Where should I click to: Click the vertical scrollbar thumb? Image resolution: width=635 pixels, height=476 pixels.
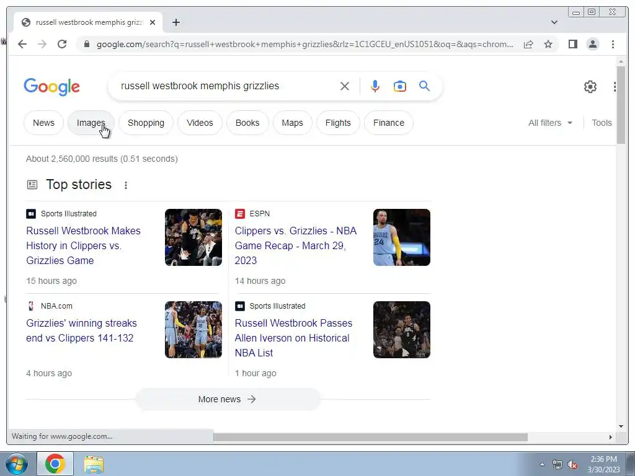[621, 104]
